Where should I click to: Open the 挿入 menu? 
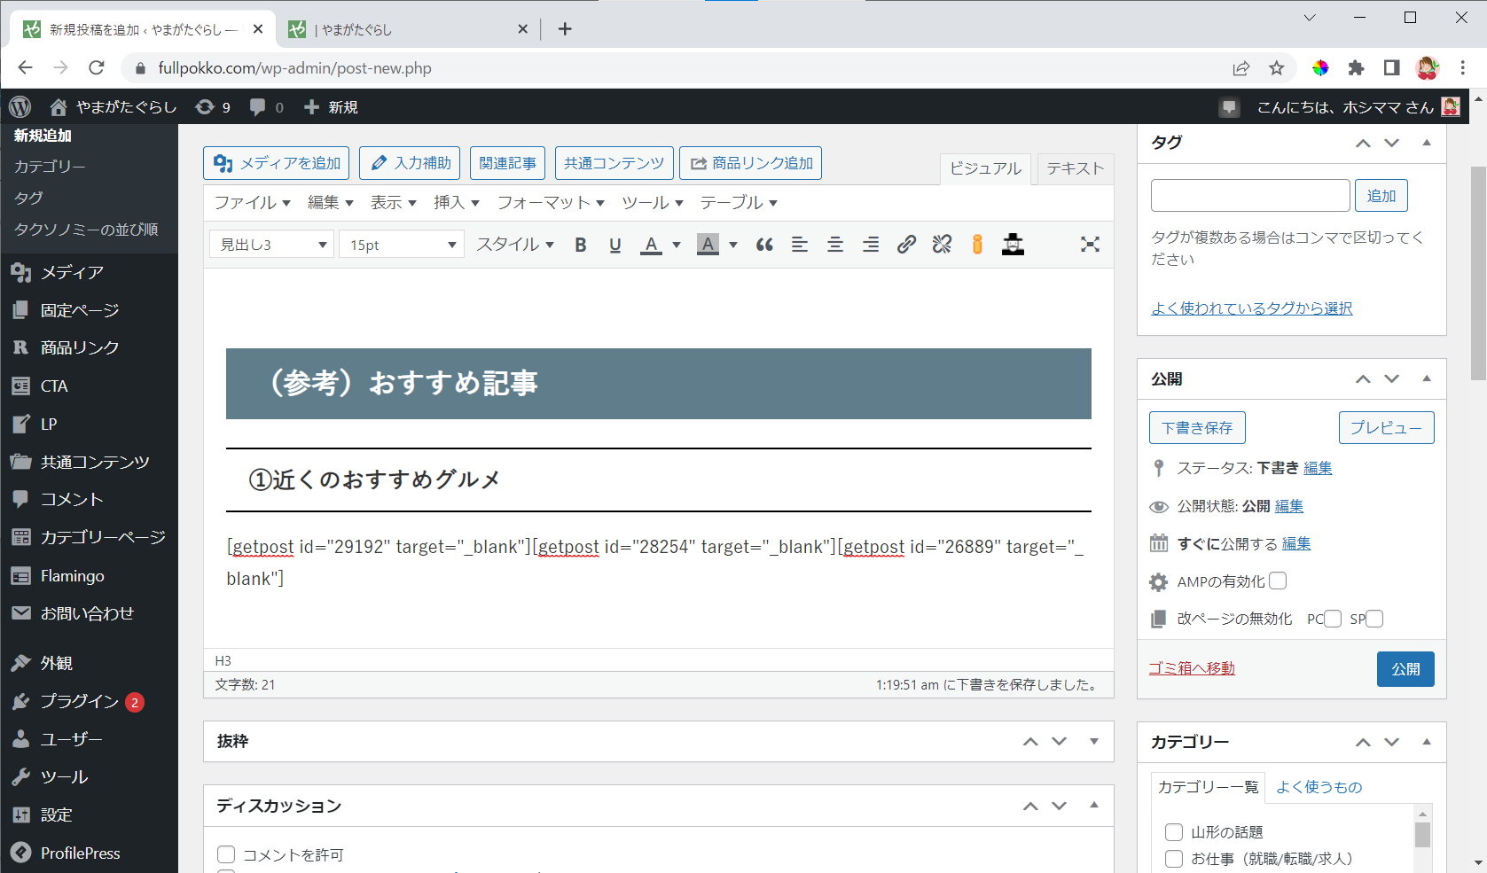456,203
